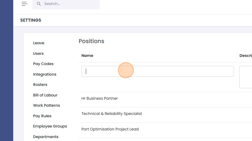Open the Pay Rules section

coord(42,116)
